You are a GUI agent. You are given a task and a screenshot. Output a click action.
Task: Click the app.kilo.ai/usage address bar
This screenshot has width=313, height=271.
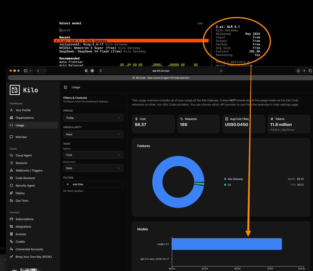[x=161, y=71]
